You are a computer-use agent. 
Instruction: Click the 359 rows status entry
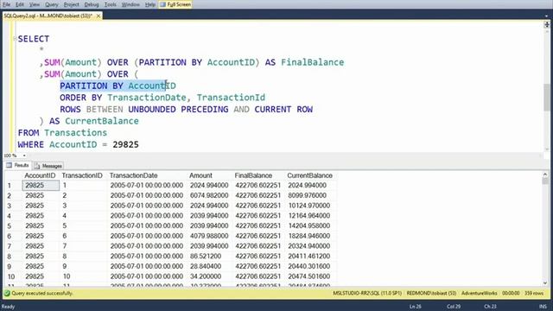[534, 294]
